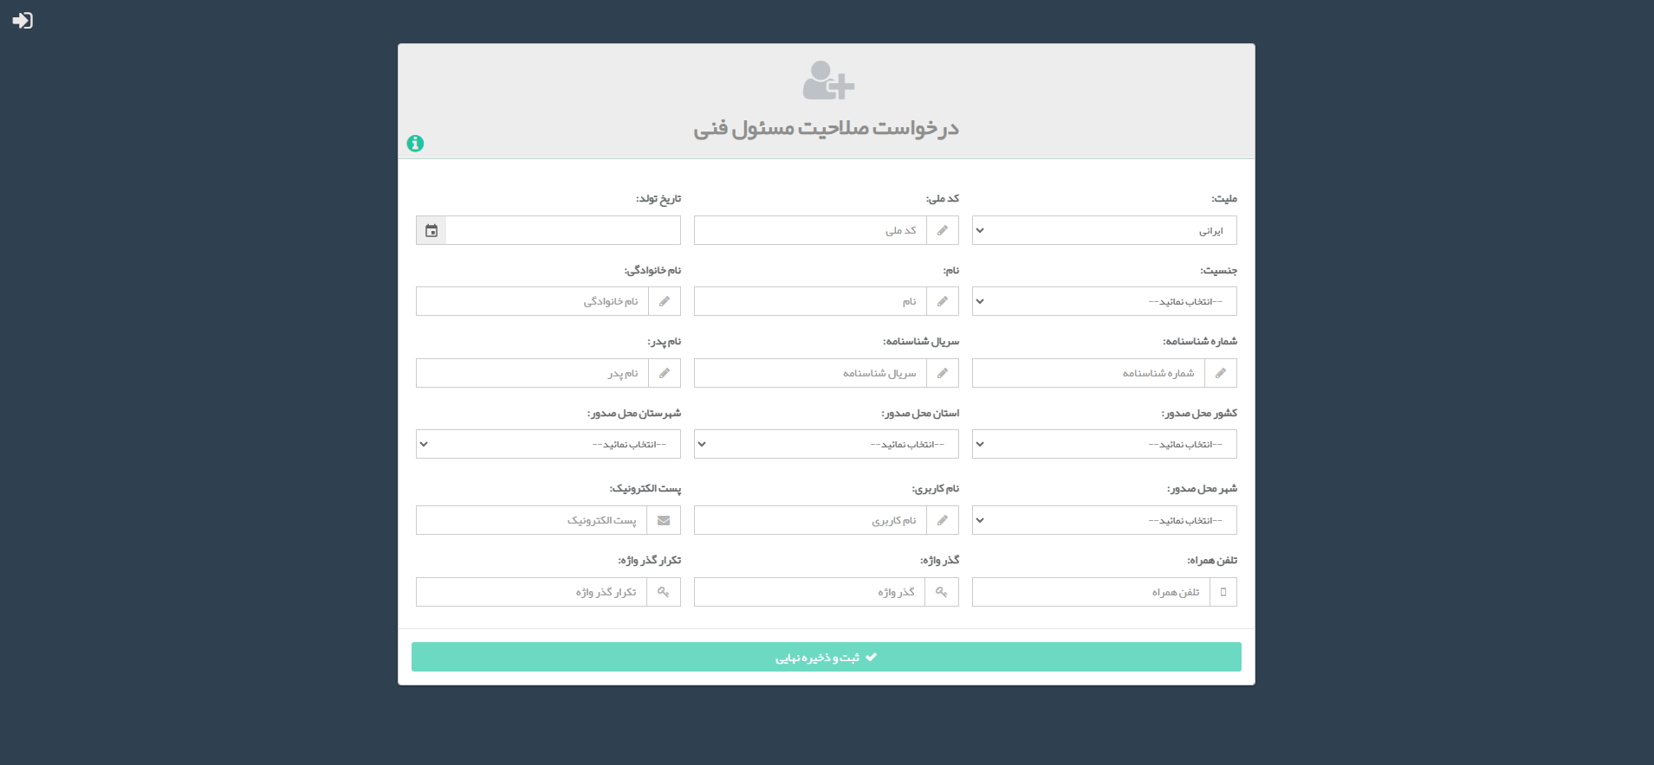Click the pencil icon in کد ملی field
The image size is (1654, 765).
[943, 230]
